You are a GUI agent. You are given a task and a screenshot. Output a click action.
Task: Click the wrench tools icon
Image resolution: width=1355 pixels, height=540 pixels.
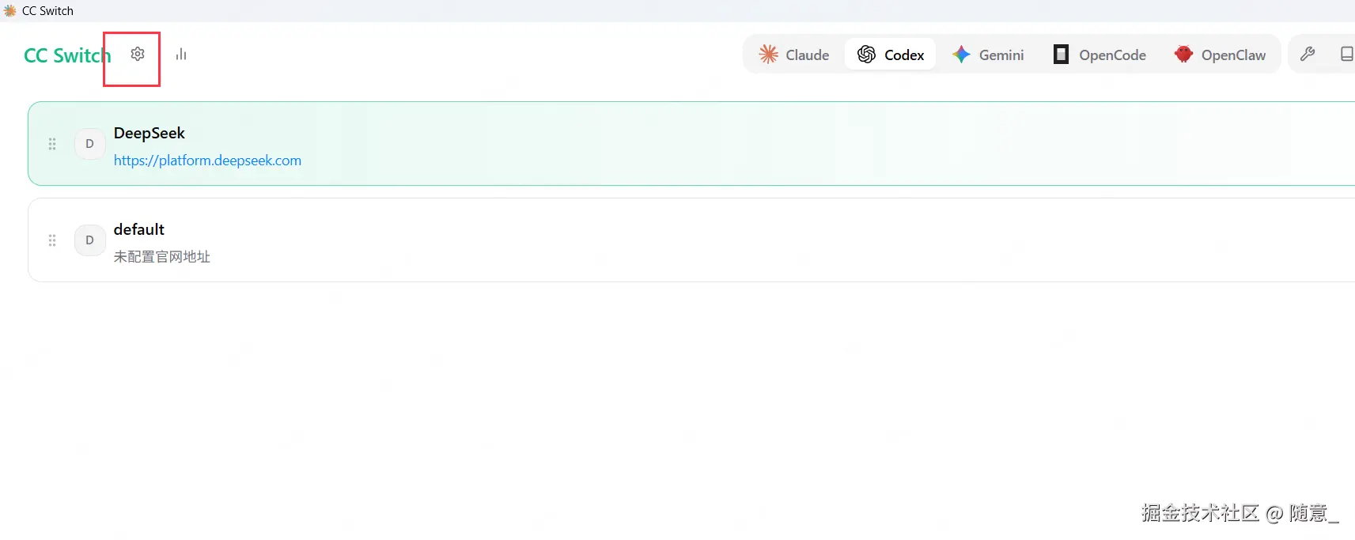[1308, 54]
